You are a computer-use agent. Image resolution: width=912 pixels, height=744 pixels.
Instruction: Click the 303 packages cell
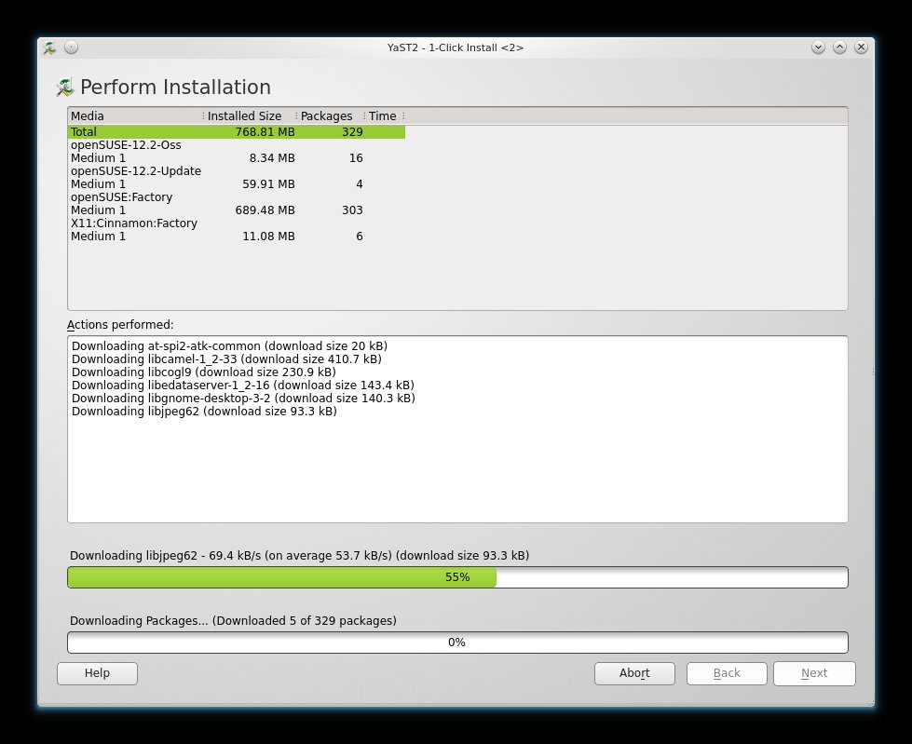(352, 210)
